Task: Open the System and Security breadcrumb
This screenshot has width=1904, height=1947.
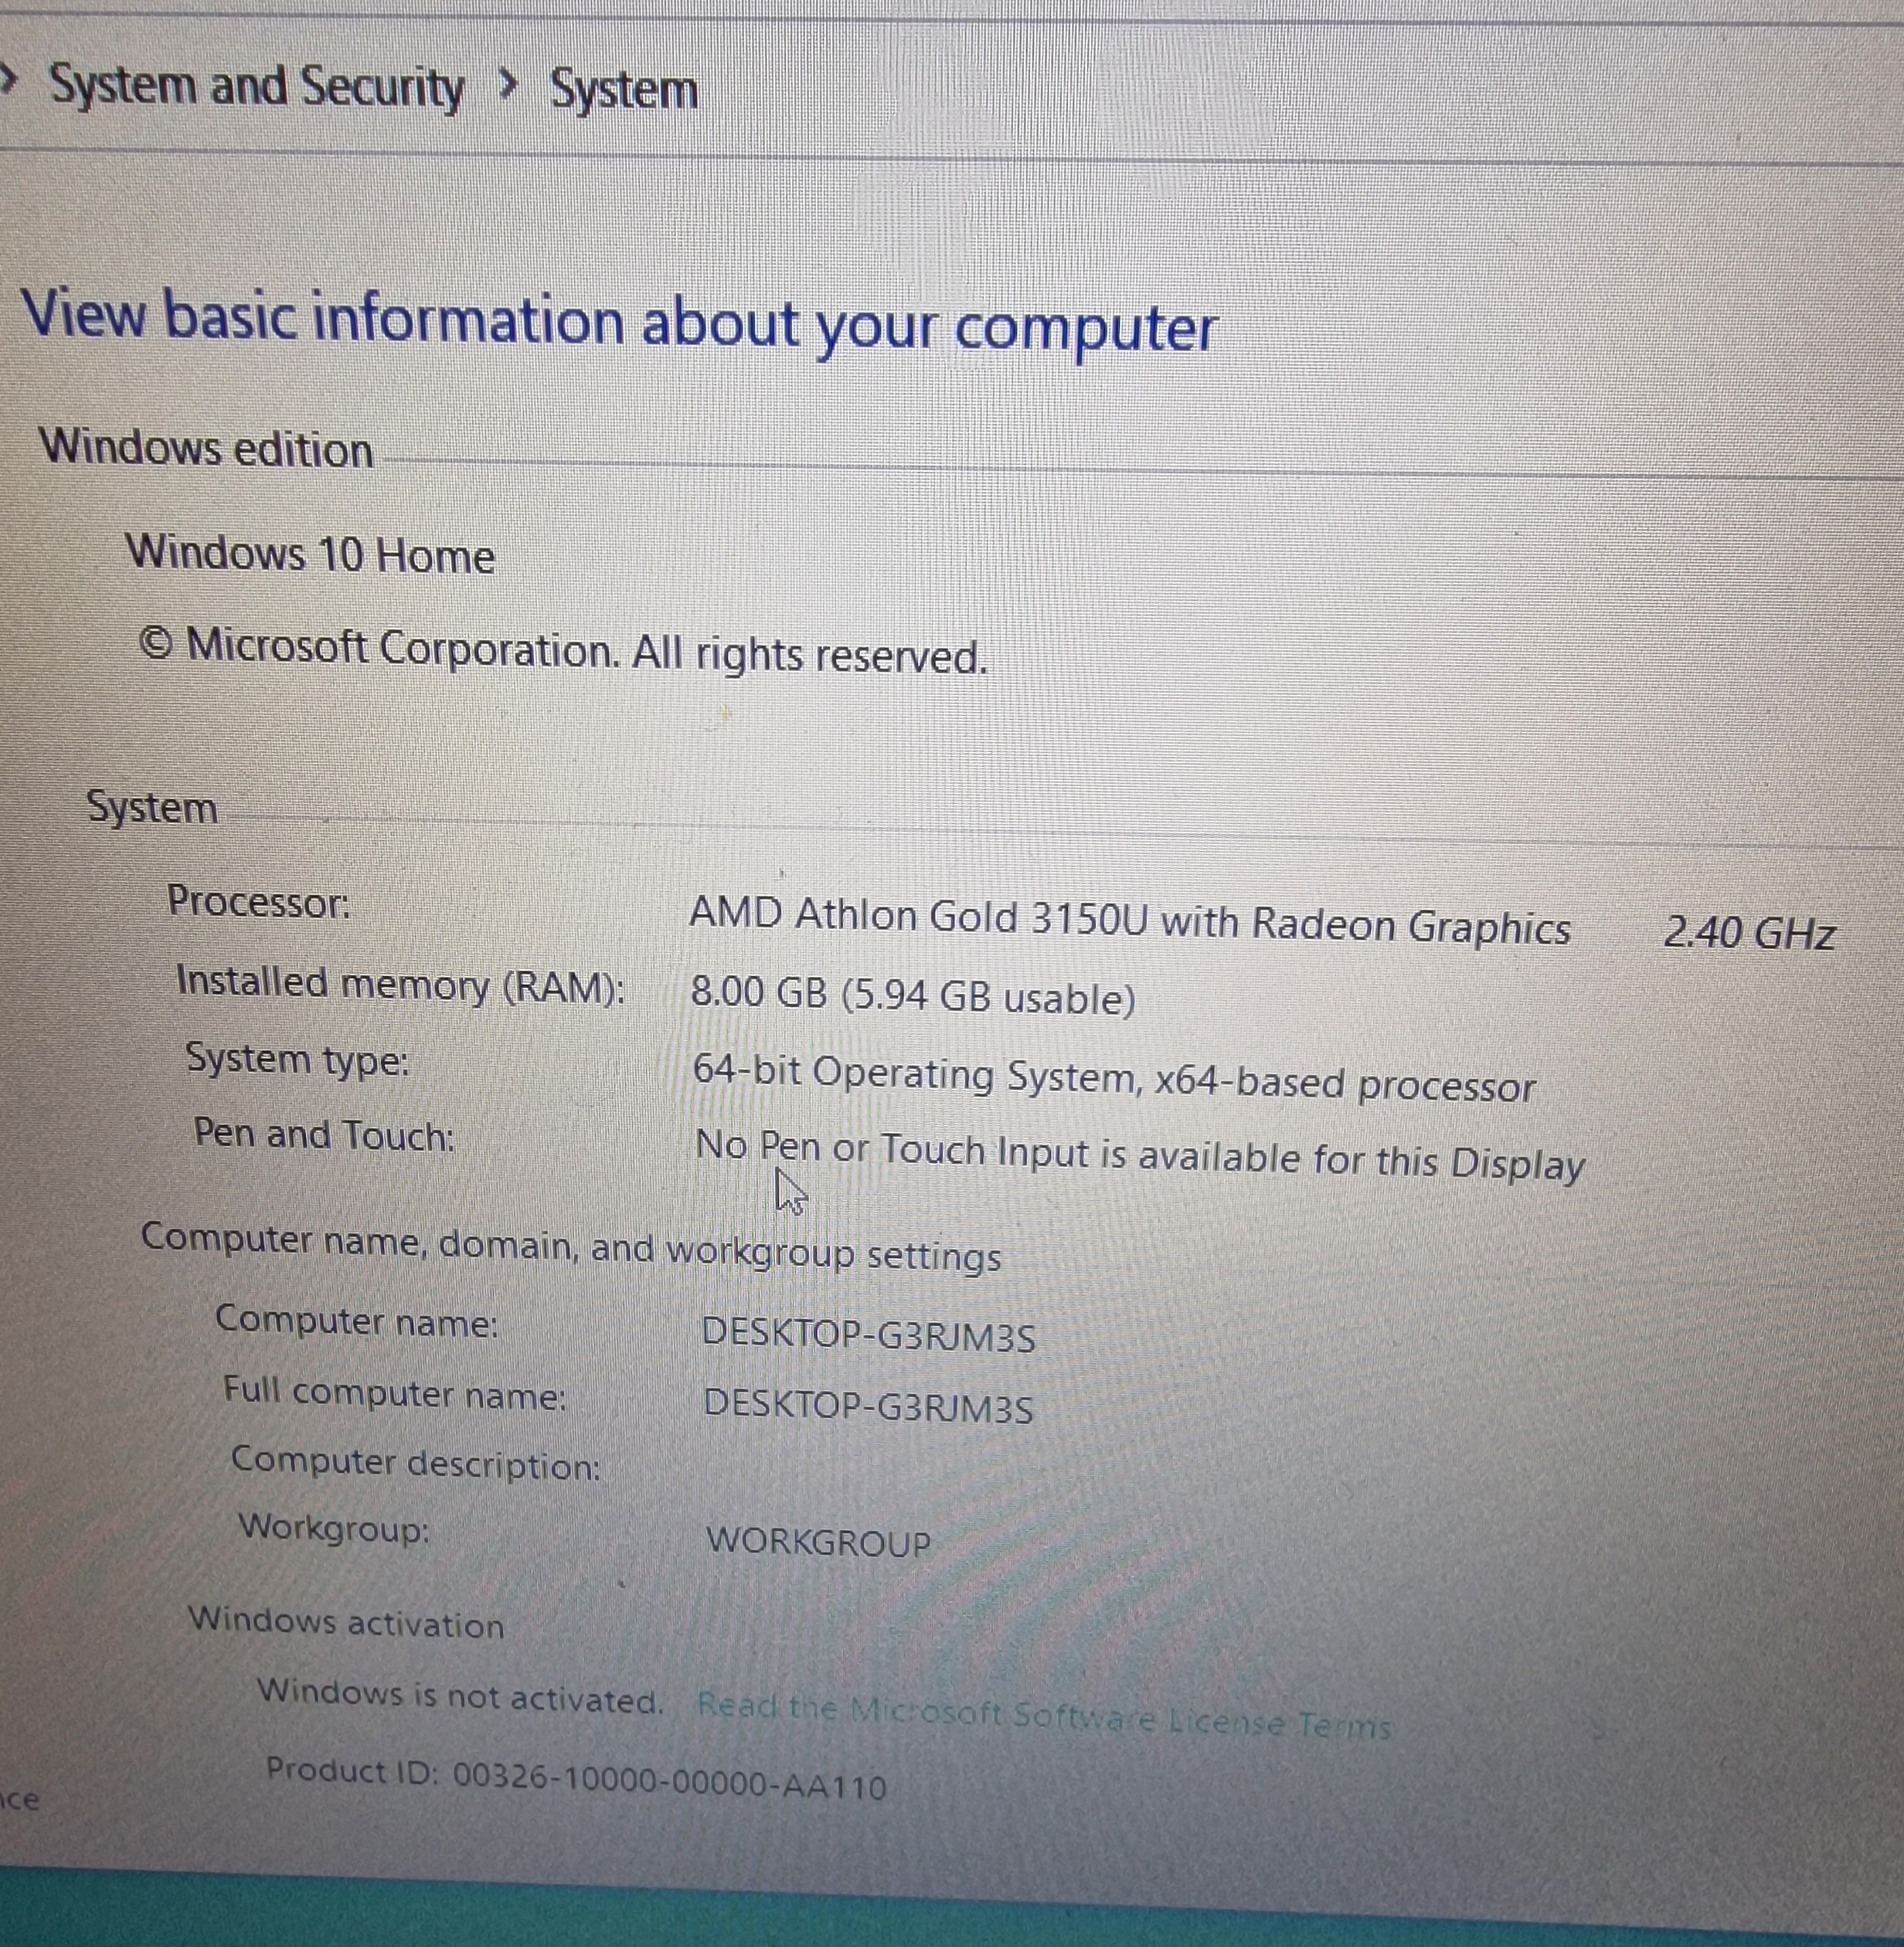Action: (x=257, y=87)
